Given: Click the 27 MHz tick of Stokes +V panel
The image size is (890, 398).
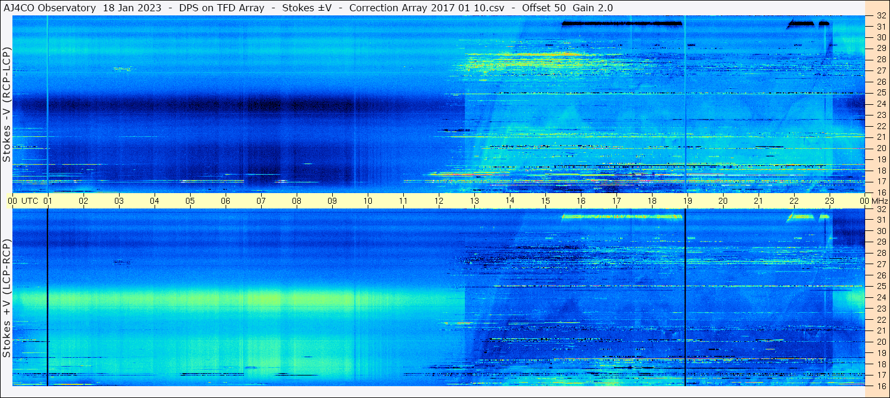Looking at the screenshot, I should [x=881, y=264].
